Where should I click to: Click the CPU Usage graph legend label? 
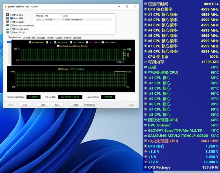point(63,69)
